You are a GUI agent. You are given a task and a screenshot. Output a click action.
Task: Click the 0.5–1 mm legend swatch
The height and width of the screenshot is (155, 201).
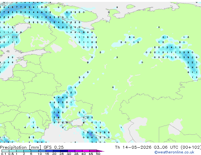tap(13, 151)
